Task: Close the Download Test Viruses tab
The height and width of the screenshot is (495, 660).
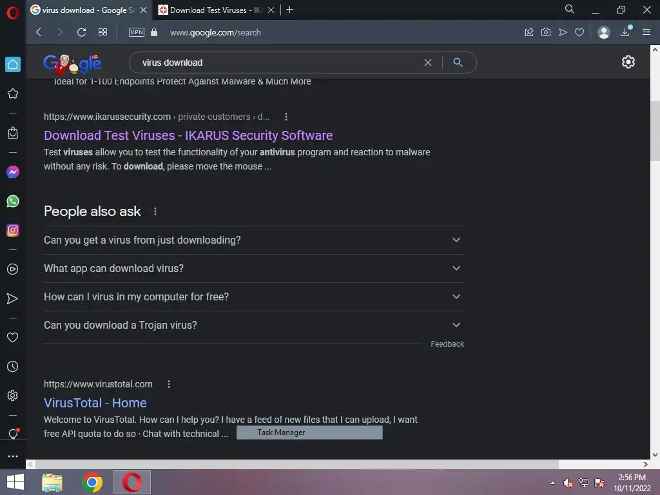Action: coord(271,10)
